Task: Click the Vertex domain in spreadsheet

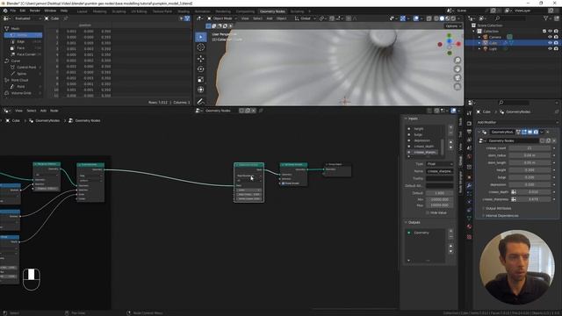Action: 23,35
